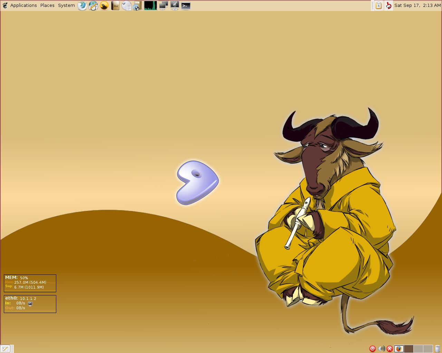Open the Applications menu
Image resolution: width=442 pixels, height=353 pixels.
[23, 5]
